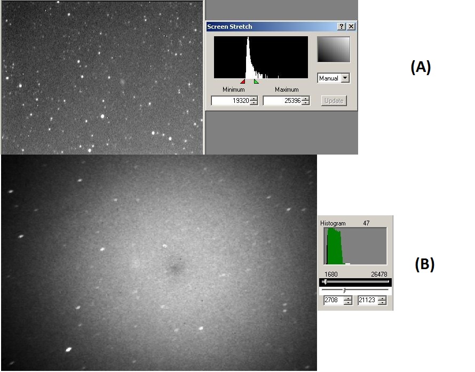Decrease the 21123 value with down arrow
Screen dimensions: 475x372
pos(382,303)
